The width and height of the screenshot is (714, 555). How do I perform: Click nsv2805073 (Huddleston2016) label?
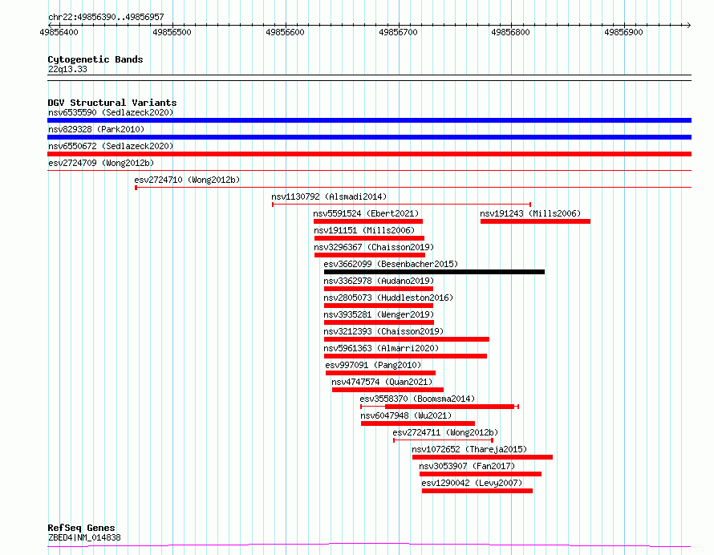(x=388, y=298)
